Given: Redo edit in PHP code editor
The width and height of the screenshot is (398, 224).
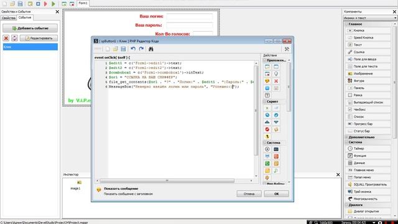Looking at the screenshot, I should click(141, 49).
